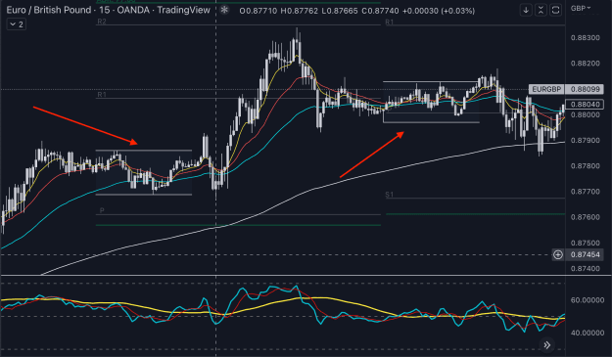Click the O0.87710 open value

click(x=258, y=11)
